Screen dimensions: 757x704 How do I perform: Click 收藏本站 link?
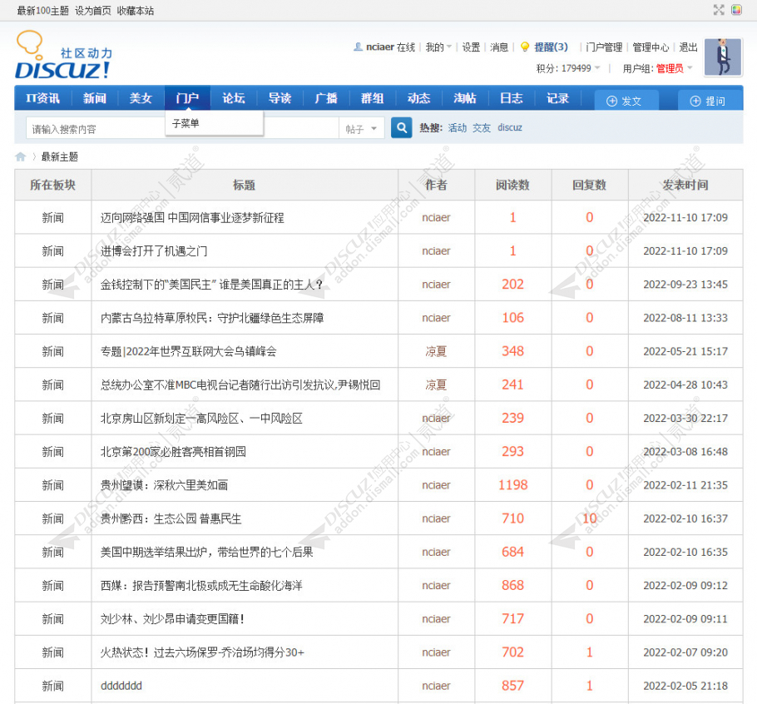[x=135, y=11]
